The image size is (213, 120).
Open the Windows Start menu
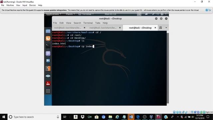coord(4,117)
